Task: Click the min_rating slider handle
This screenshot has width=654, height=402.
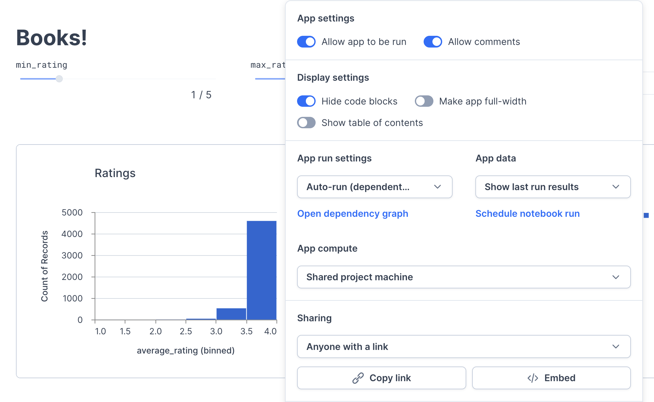Action: (59, 79)
